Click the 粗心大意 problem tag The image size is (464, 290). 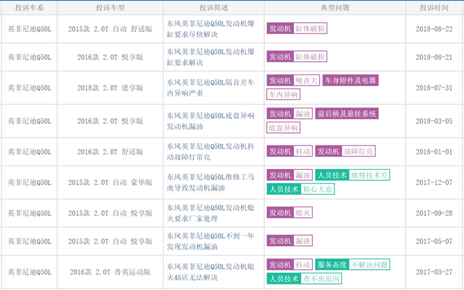tap(318, 189)
